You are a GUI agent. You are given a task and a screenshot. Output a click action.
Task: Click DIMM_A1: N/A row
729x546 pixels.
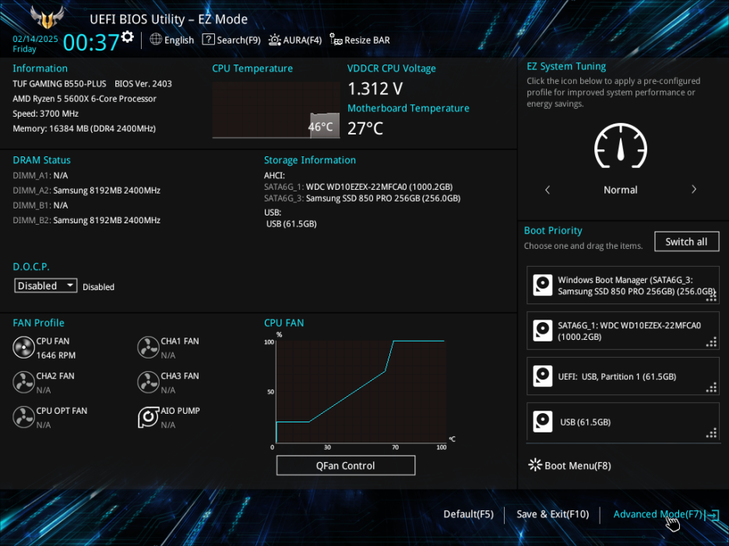tap(40, 176)
